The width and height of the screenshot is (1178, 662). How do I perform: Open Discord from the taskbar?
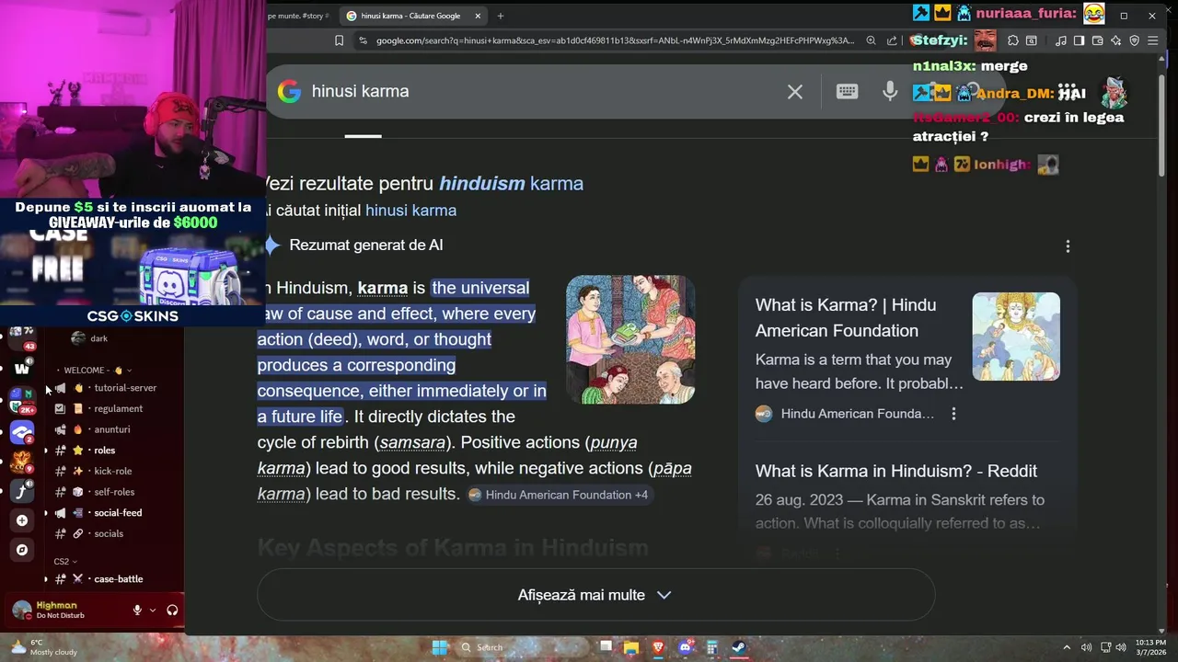(x=685, y=647)
